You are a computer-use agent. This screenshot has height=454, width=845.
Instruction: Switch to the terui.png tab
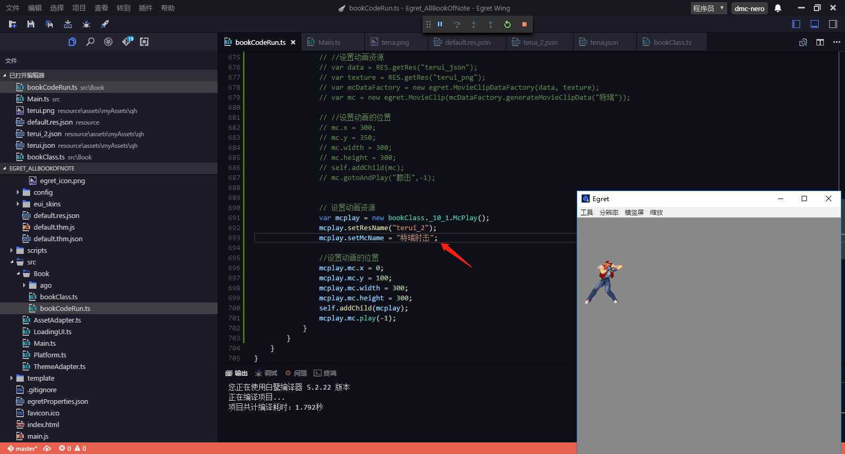[x=395, y=42]
